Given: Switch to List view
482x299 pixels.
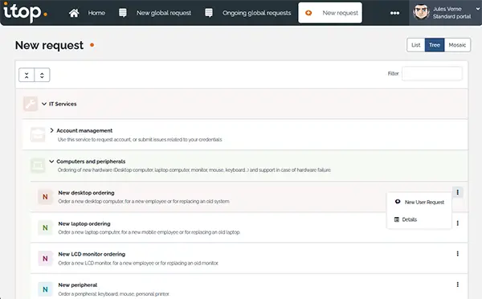Looking at the screenshot, I should click(x=415, y=45).
